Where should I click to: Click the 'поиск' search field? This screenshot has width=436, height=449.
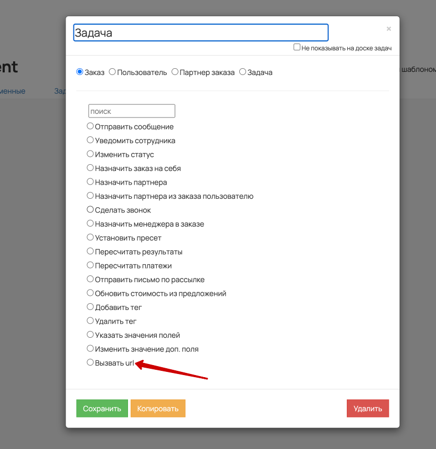click(x=132, y=111)
